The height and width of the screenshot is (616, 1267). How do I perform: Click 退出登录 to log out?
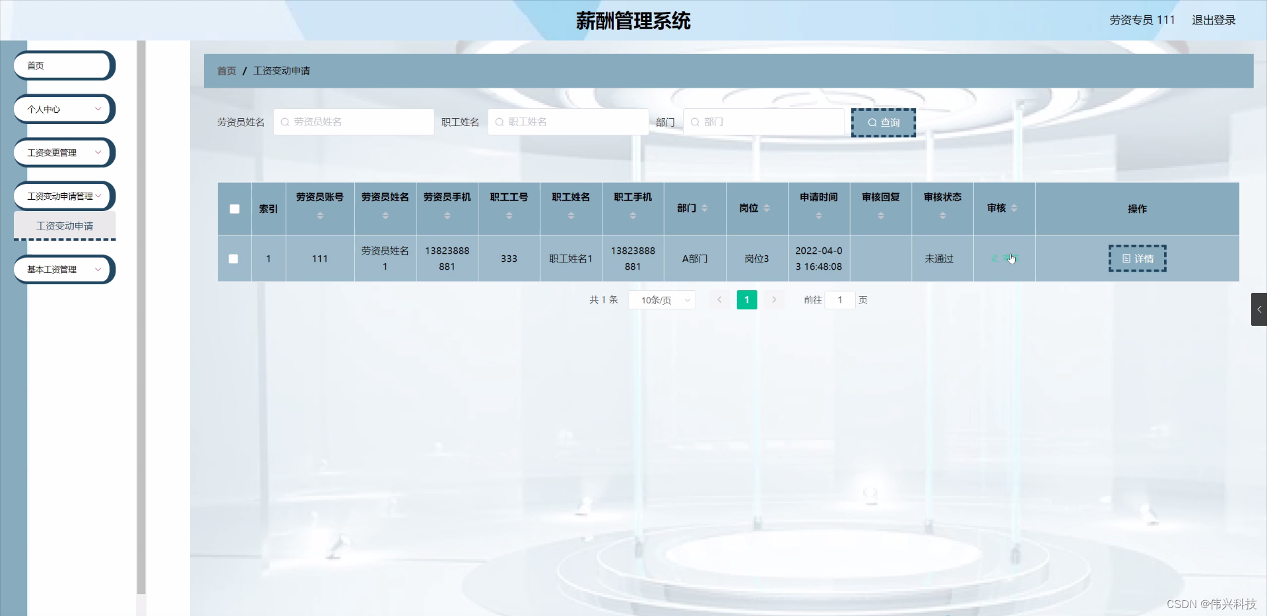click(1214, 20)
